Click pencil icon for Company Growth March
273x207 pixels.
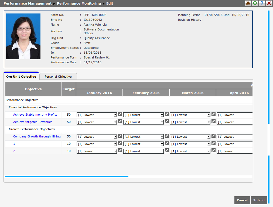point(213,136)
